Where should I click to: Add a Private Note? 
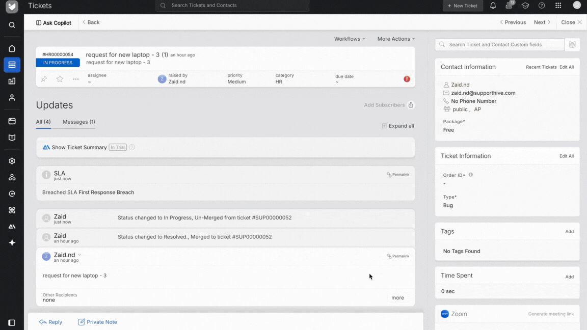97,322
